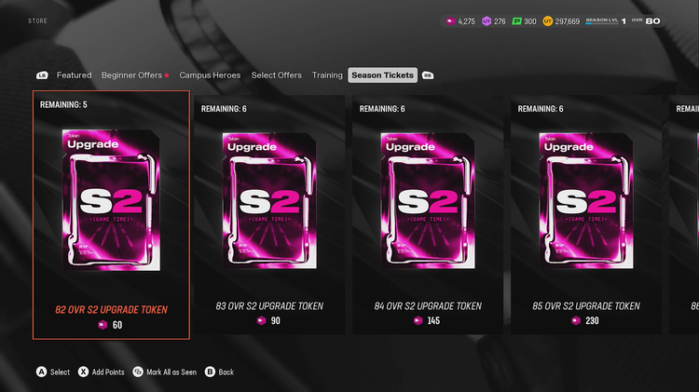The height and width of the screenshot is (392, 699).
Task: Click the LB bumper icon left of tabs
Action: (42, 75)
